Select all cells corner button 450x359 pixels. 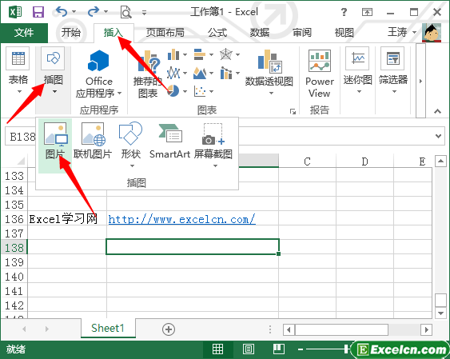coord(21,161)
